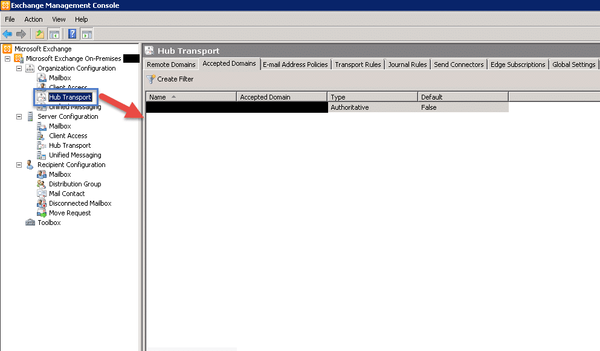The height and width of the screenshot is (351, 600).
Task: Open the blue Help question mark icon
Action: coord(72,34)
